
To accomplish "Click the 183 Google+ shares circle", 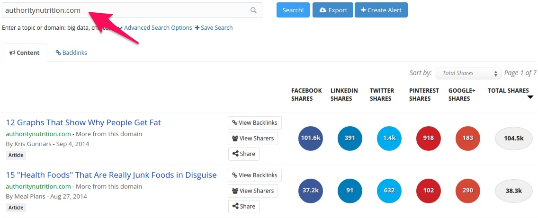I will pyautogui.click(x=467, y=139).
